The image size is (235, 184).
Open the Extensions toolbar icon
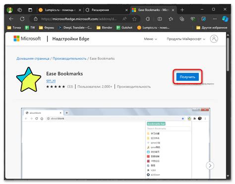pyautogui.click(x=148, y=19)
